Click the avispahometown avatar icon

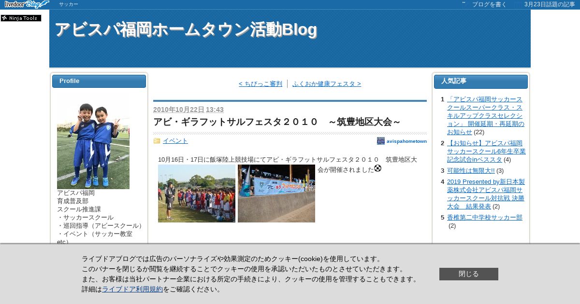coord(381,141)
